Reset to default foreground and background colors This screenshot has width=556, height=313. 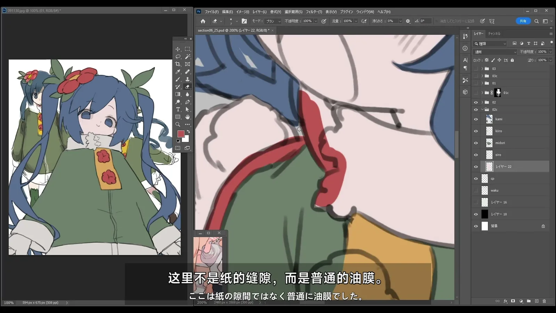pos(178,141)
